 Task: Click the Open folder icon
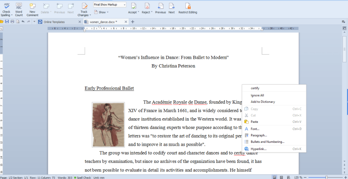[2, 22]
